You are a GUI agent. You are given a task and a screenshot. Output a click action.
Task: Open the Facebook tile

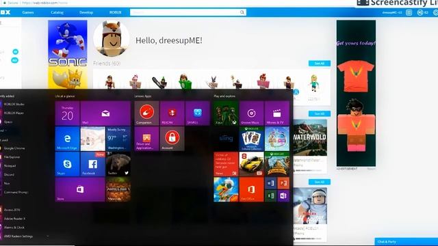coord(93,164)
